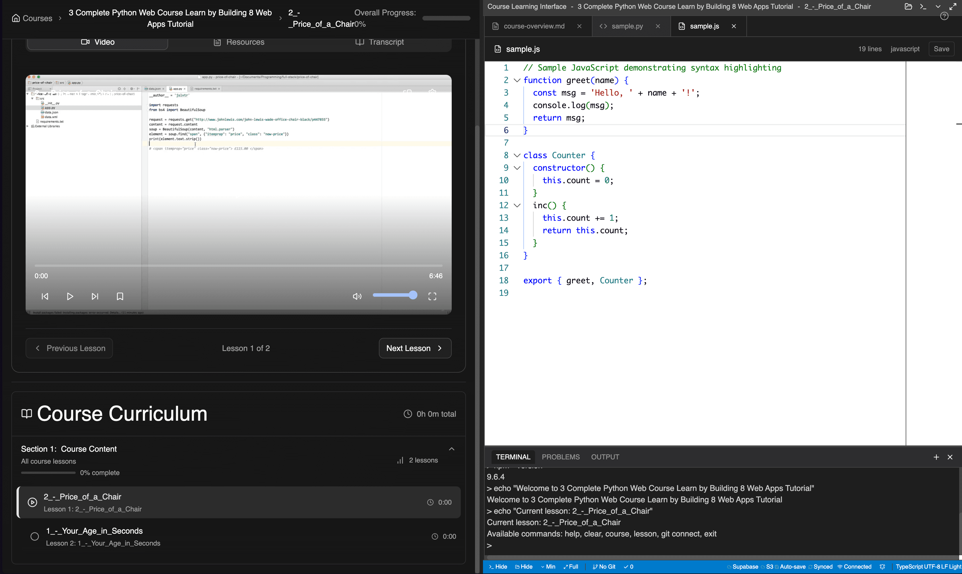
Task: Toggle completion circle for Your_Age_in_Seconds lesson
Action: [x=34, y=536]
